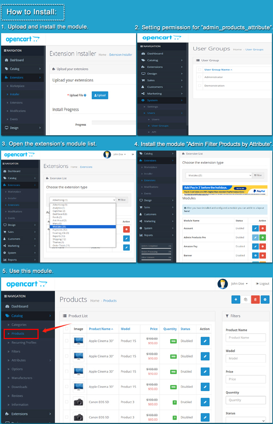Click the Copy product icon on Products page
The height and width of the screenshot is (424, 273).
[x=245, y=299]
